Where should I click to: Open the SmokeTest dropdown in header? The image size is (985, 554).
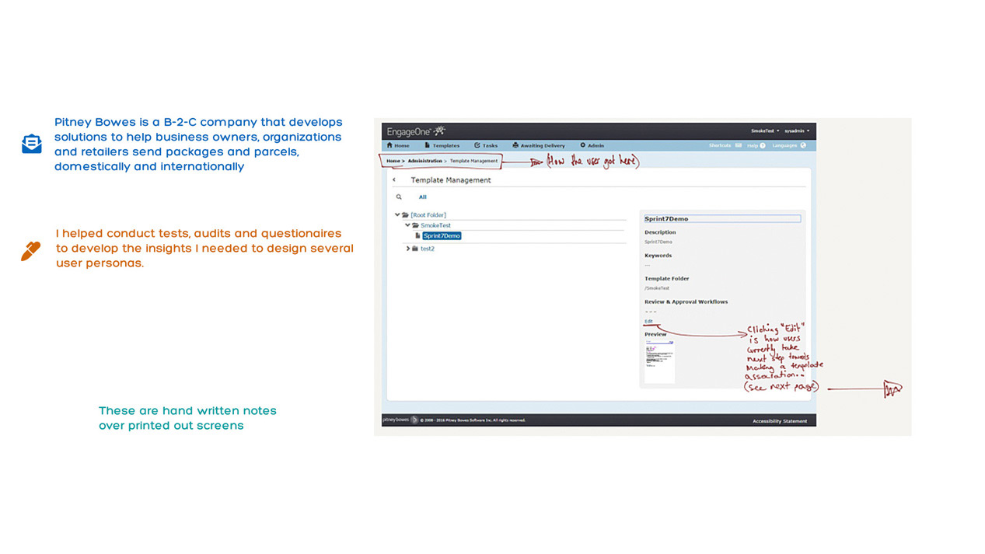click(x=765, y=131)
